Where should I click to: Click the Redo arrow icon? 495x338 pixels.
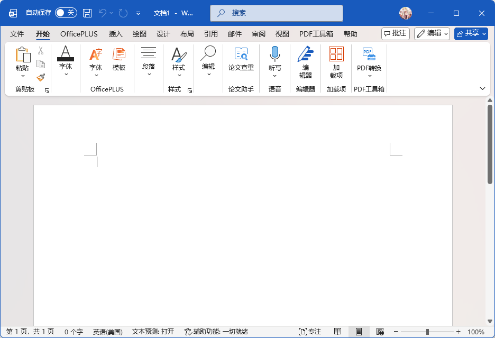click(x=123, y=13)
